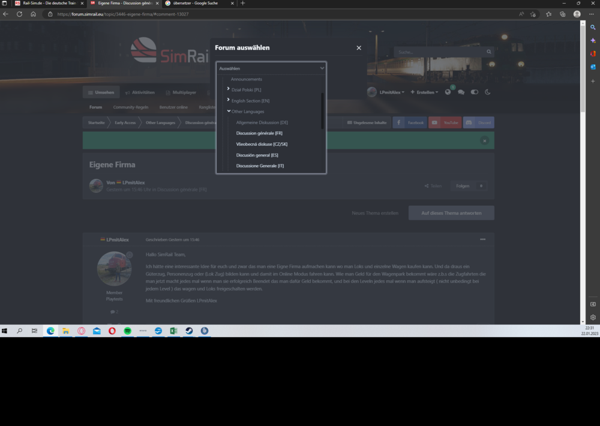Open Ungelesene Inhalte link
Image resolution: width=600 pixels, height=426 pixels.
click(x=367, y=122)
